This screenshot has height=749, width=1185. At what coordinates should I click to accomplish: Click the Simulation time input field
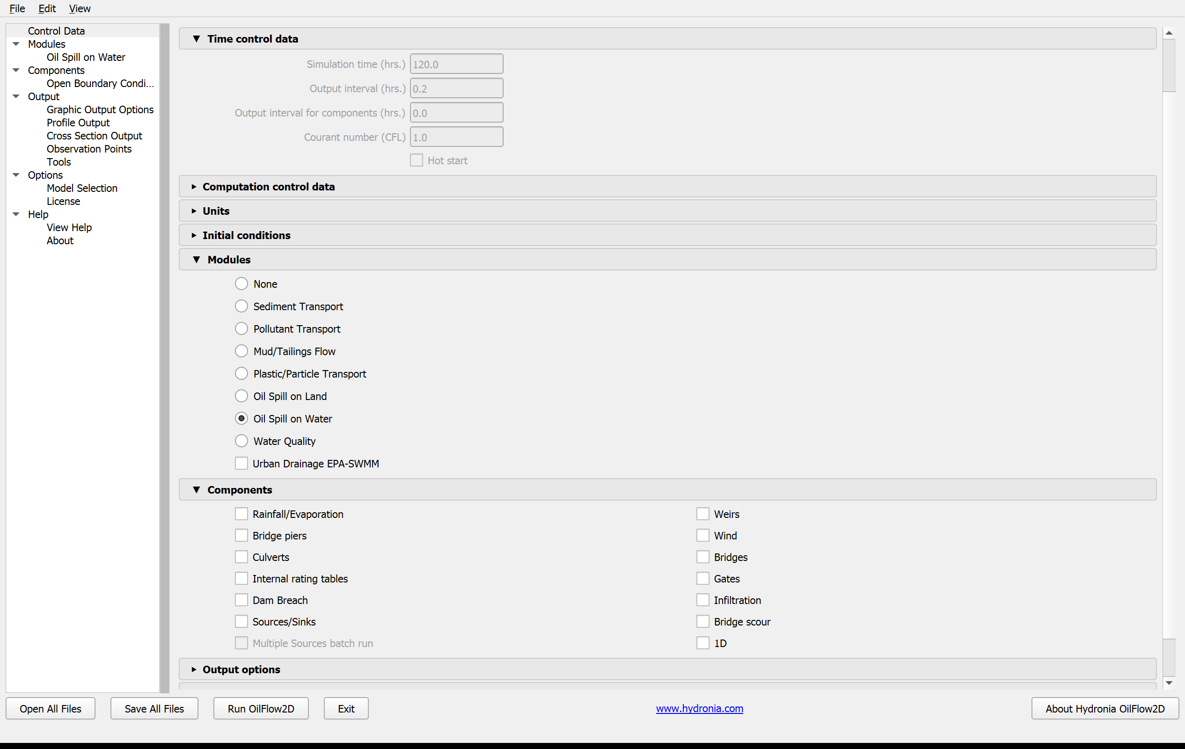(x=456, y=65)
